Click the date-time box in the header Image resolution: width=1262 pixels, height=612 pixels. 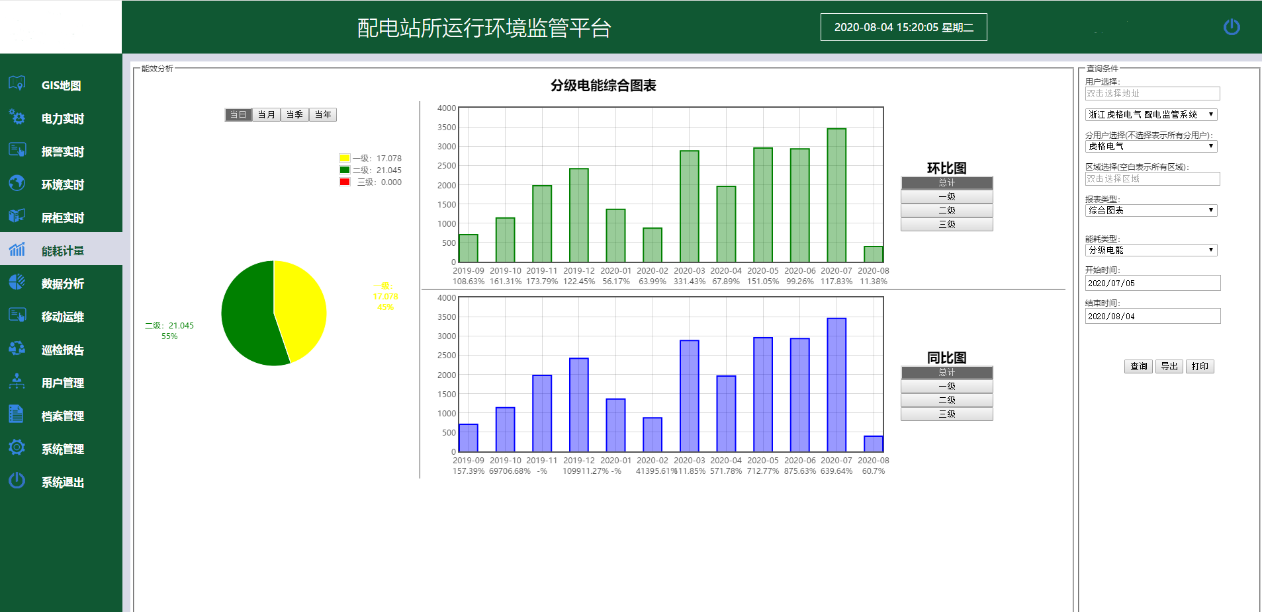point(903,27)
